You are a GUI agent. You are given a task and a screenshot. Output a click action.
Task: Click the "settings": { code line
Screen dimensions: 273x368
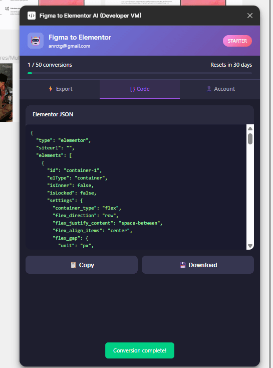click(65, 201)
